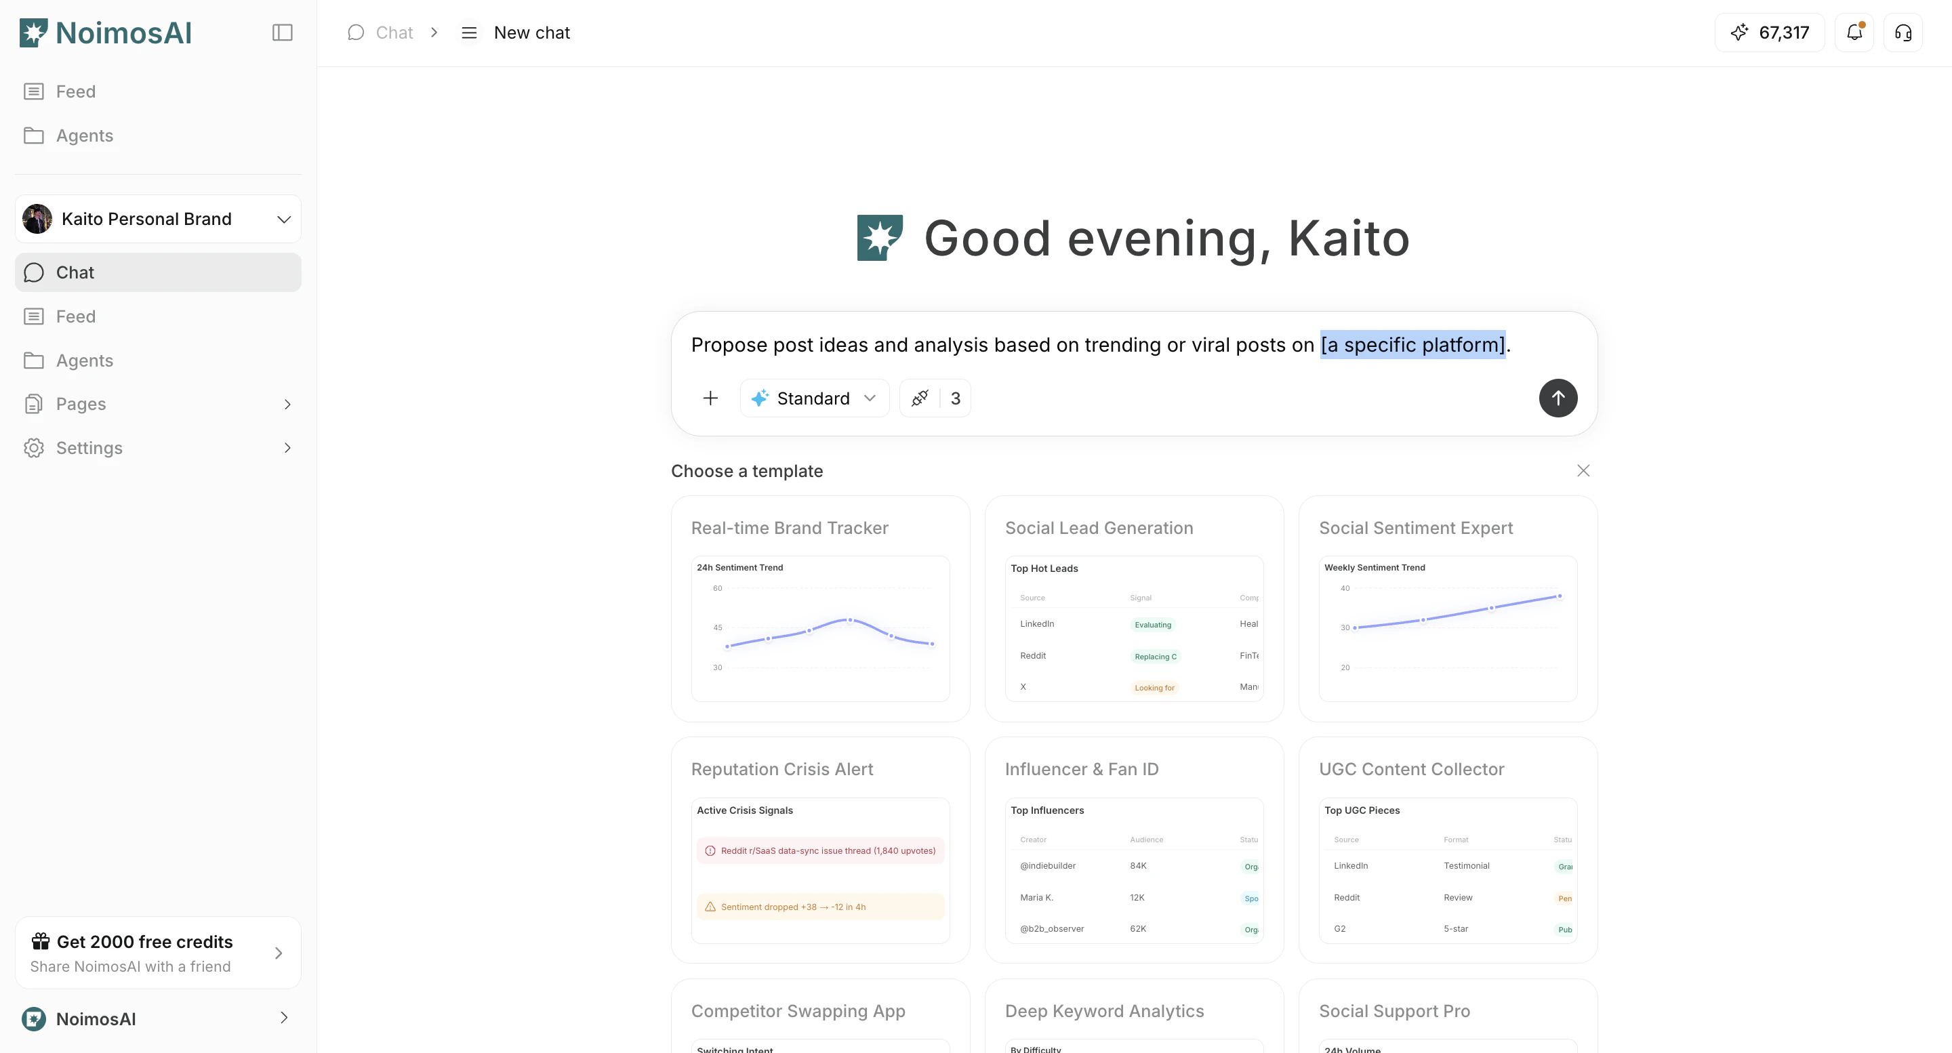Viewport: 1952px width, 1053px height.
Task: Select the Social Support Pro template
Action: [x=1447, y=1015]
